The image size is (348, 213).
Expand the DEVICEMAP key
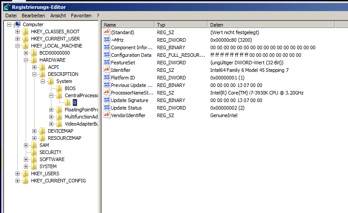35,131
